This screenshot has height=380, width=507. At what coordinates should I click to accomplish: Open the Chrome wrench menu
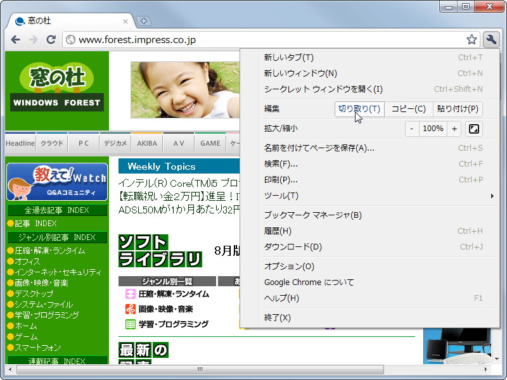click(x=491, y=39)
